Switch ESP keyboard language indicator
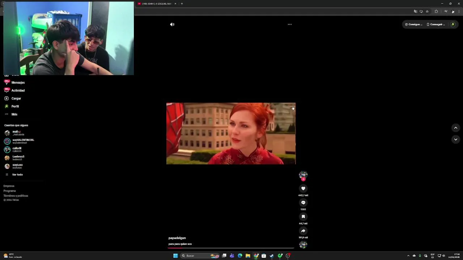Viewport: 463px width, 260px height. tap(433, 256)
